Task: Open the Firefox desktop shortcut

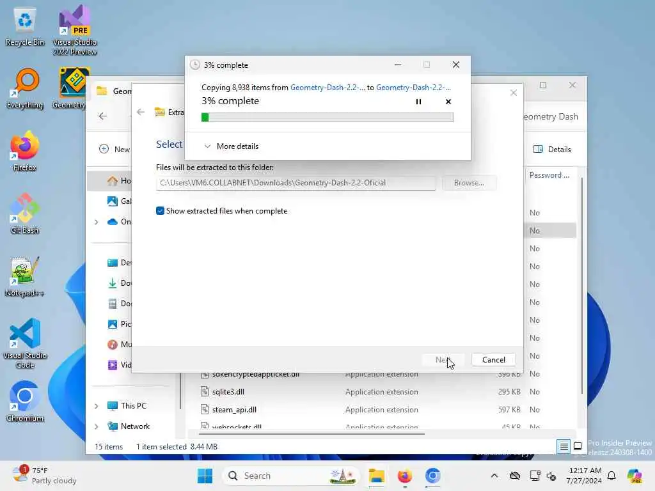Action: (25, 151)
